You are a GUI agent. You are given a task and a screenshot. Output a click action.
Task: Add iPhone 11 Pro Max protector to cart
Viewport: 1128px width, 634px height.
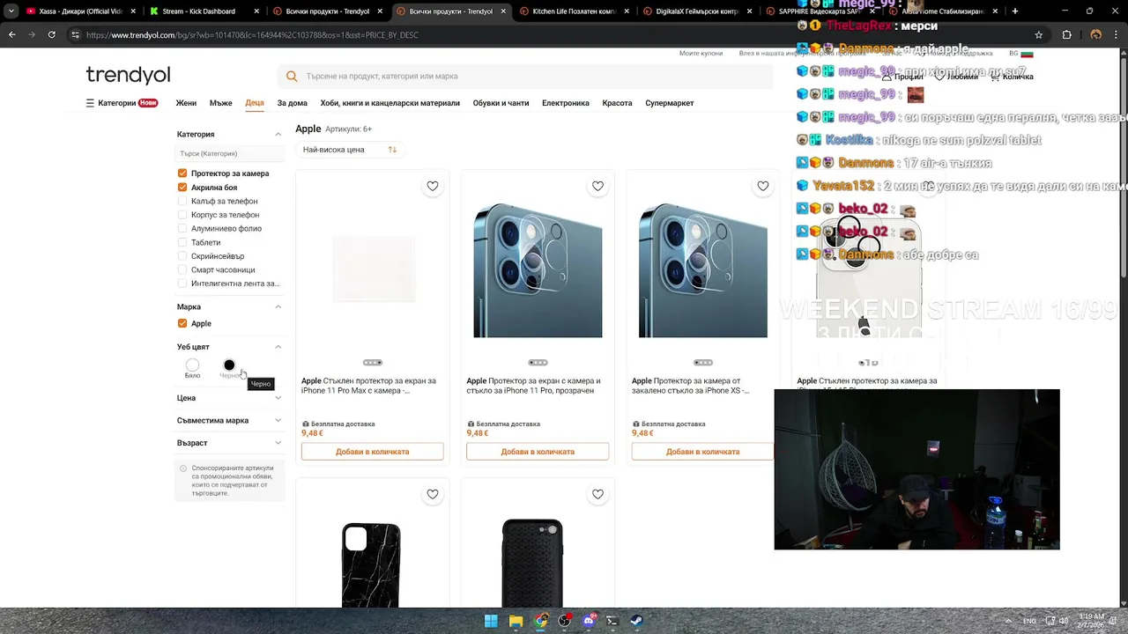[372, 452]
